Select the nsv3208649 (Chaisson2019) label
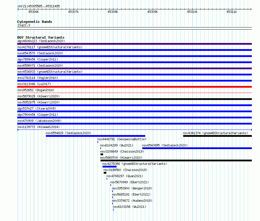Screen dimensions: 260x221 122,151
